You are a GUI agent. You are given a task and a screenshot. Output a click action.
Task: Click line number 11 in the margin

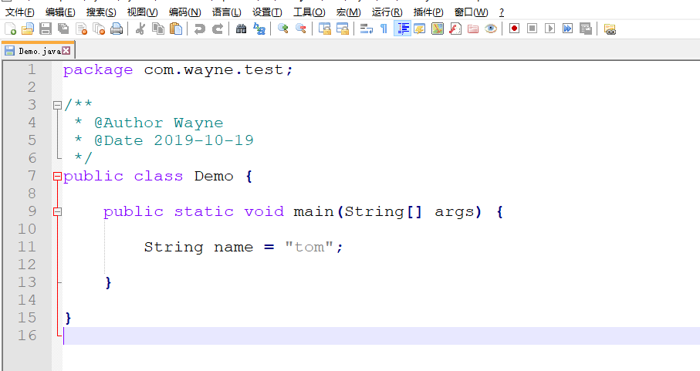(27, 247)
